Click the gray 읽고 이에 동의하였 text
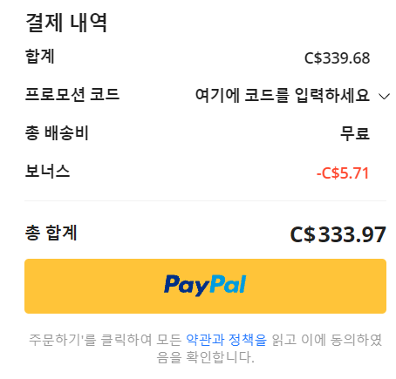 326,340
